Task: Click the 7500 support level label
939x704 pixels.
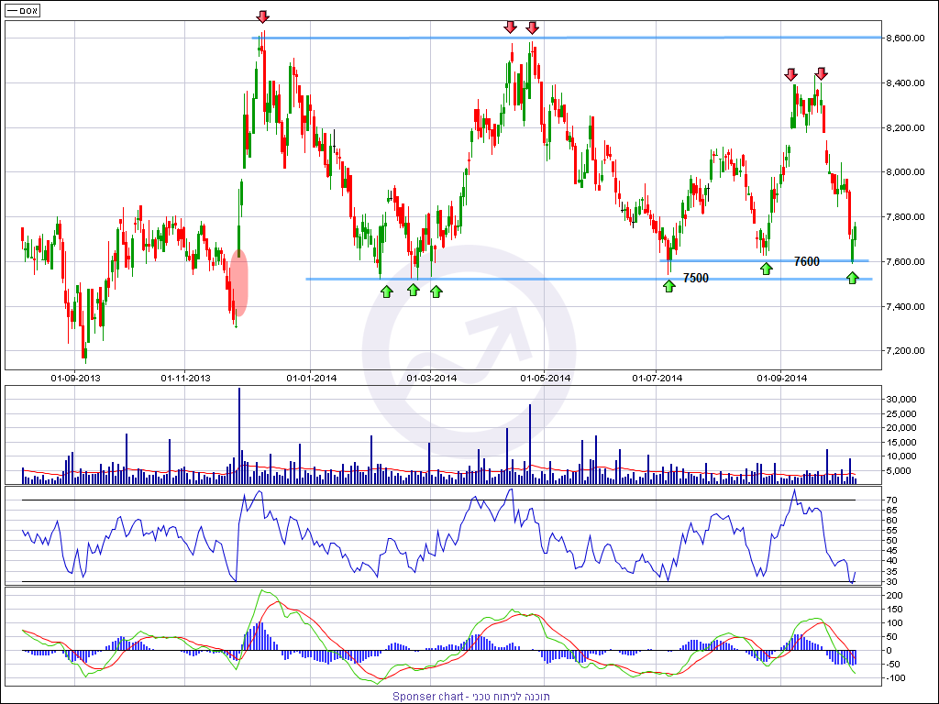Action: coord(696,278)
